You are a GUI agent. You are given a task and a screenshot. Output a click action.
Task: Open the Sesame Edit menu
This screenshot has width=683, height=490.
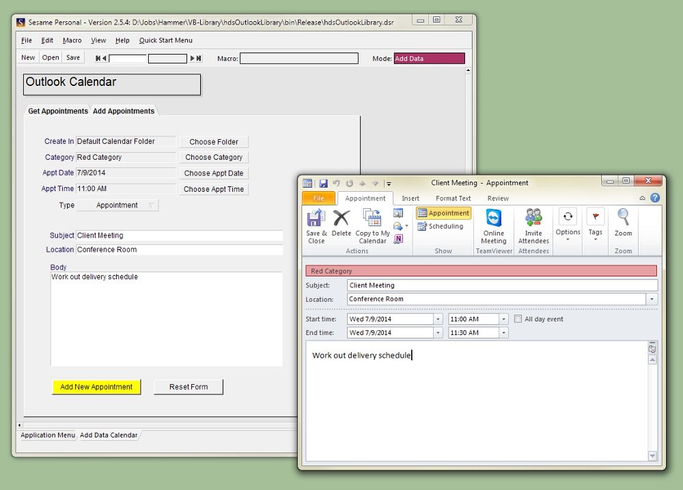(47, 40)
